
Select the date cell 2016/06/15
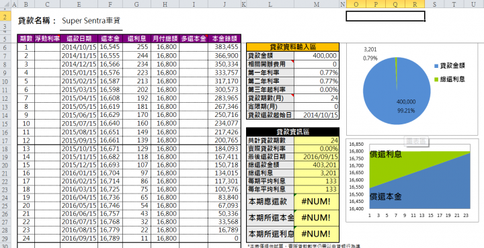click(x=79, y=214)
